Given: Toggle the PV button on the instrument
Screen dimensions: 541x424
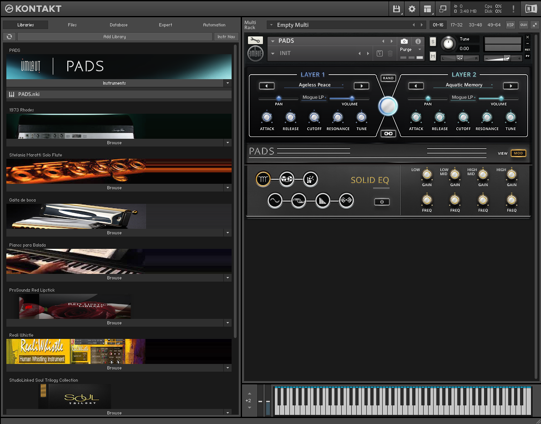Looking at the screenshot, I should (x=527, y=56).
